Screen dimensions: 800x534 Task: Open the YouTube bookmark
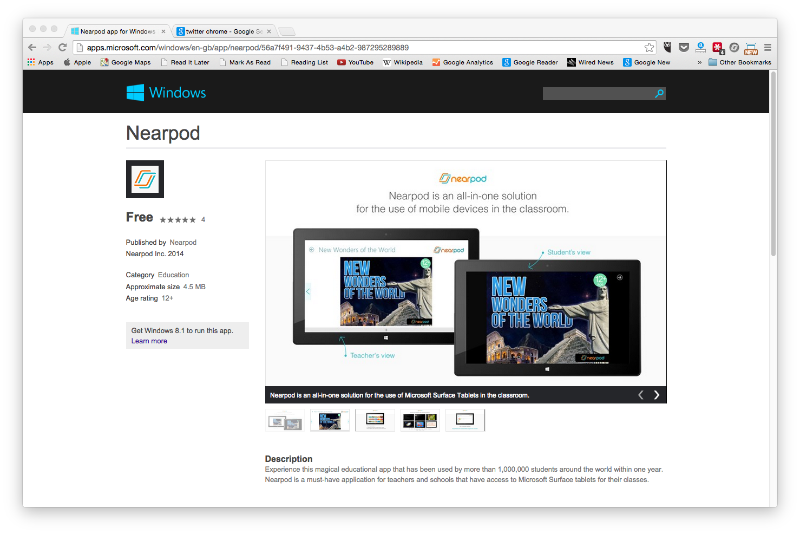356,62
